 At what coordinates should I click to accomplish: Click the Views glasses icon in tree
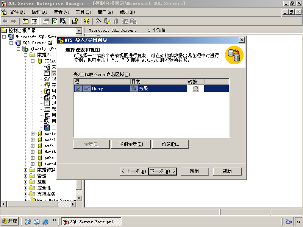point(47,79)
